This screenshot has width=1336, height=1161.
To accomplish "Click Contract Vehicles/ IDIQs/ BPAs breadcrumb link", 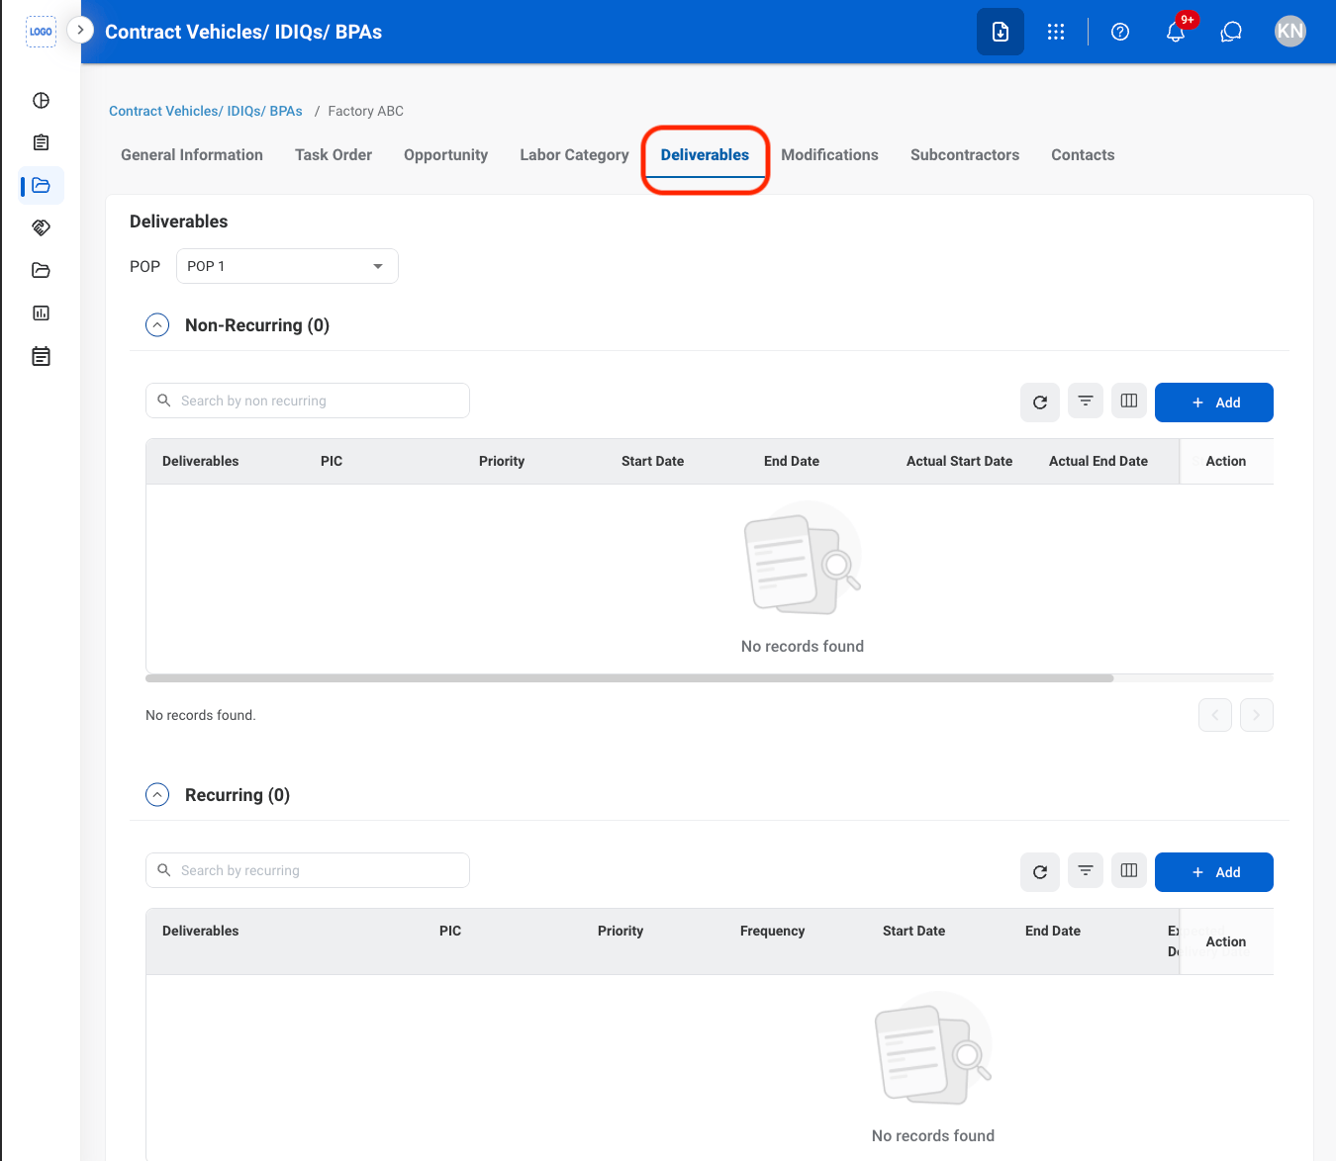I will (206, 111).
